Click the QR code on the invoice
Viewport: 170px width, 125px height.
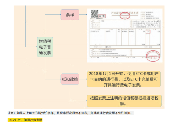pos(95,14)
